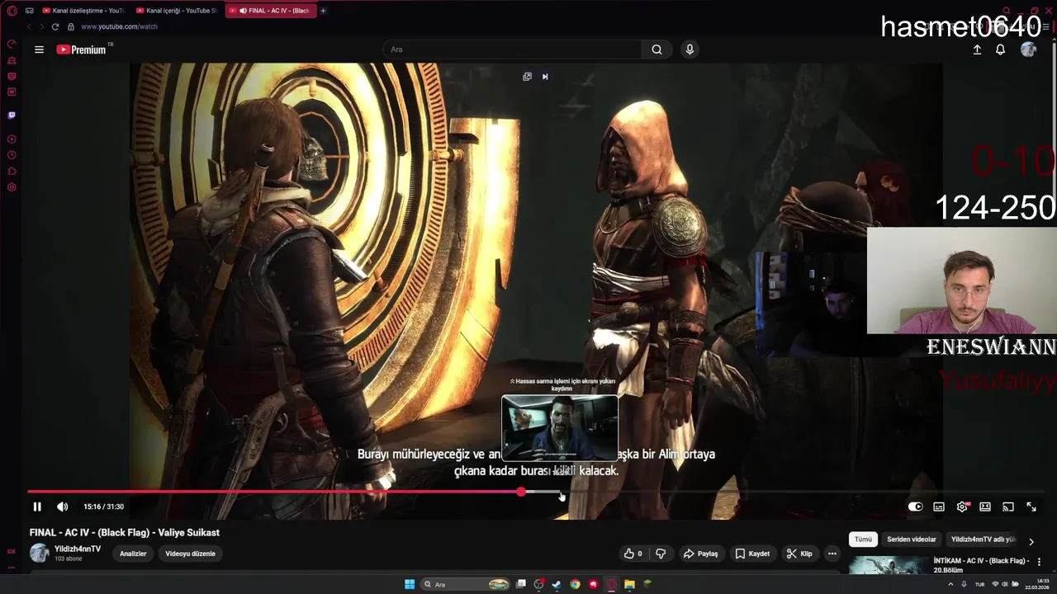
Task: Open Analizler for this video
Action: pyautogui.click(x=133, y=554)
